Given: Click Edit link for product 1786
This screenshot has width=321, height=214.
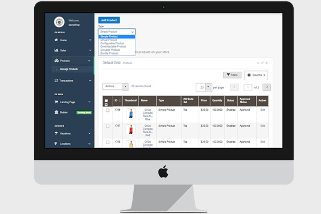Looking at the screenshot, I should coord(262,110).
